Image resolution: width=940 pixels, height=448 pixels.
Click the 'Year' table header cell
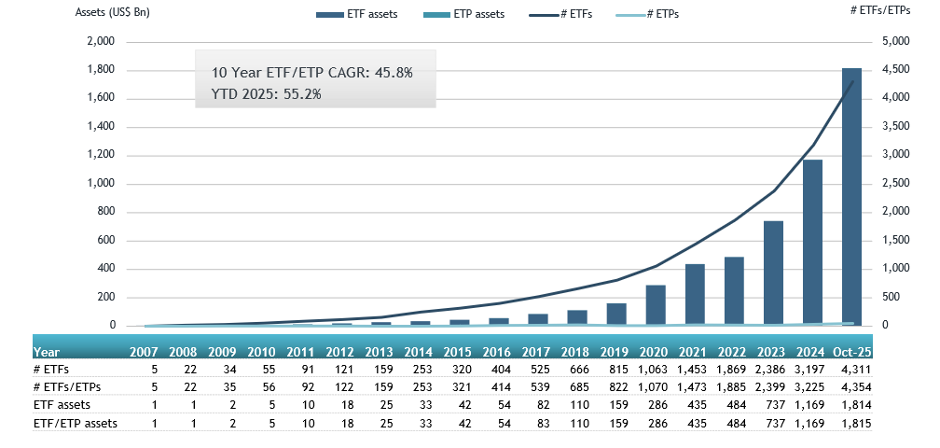click(x=47, y=353)
